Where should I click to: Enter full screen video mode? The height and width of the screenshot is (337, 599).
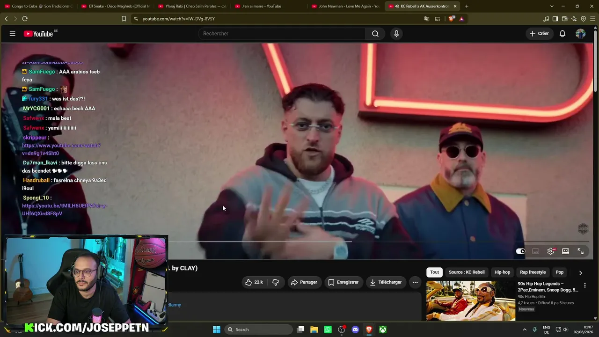point(580,251)
